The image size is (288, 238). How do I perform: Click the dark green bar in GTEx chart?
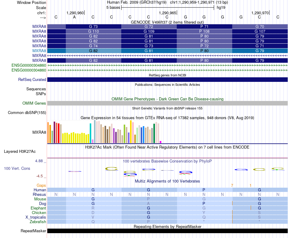click(x=154, y=133)
